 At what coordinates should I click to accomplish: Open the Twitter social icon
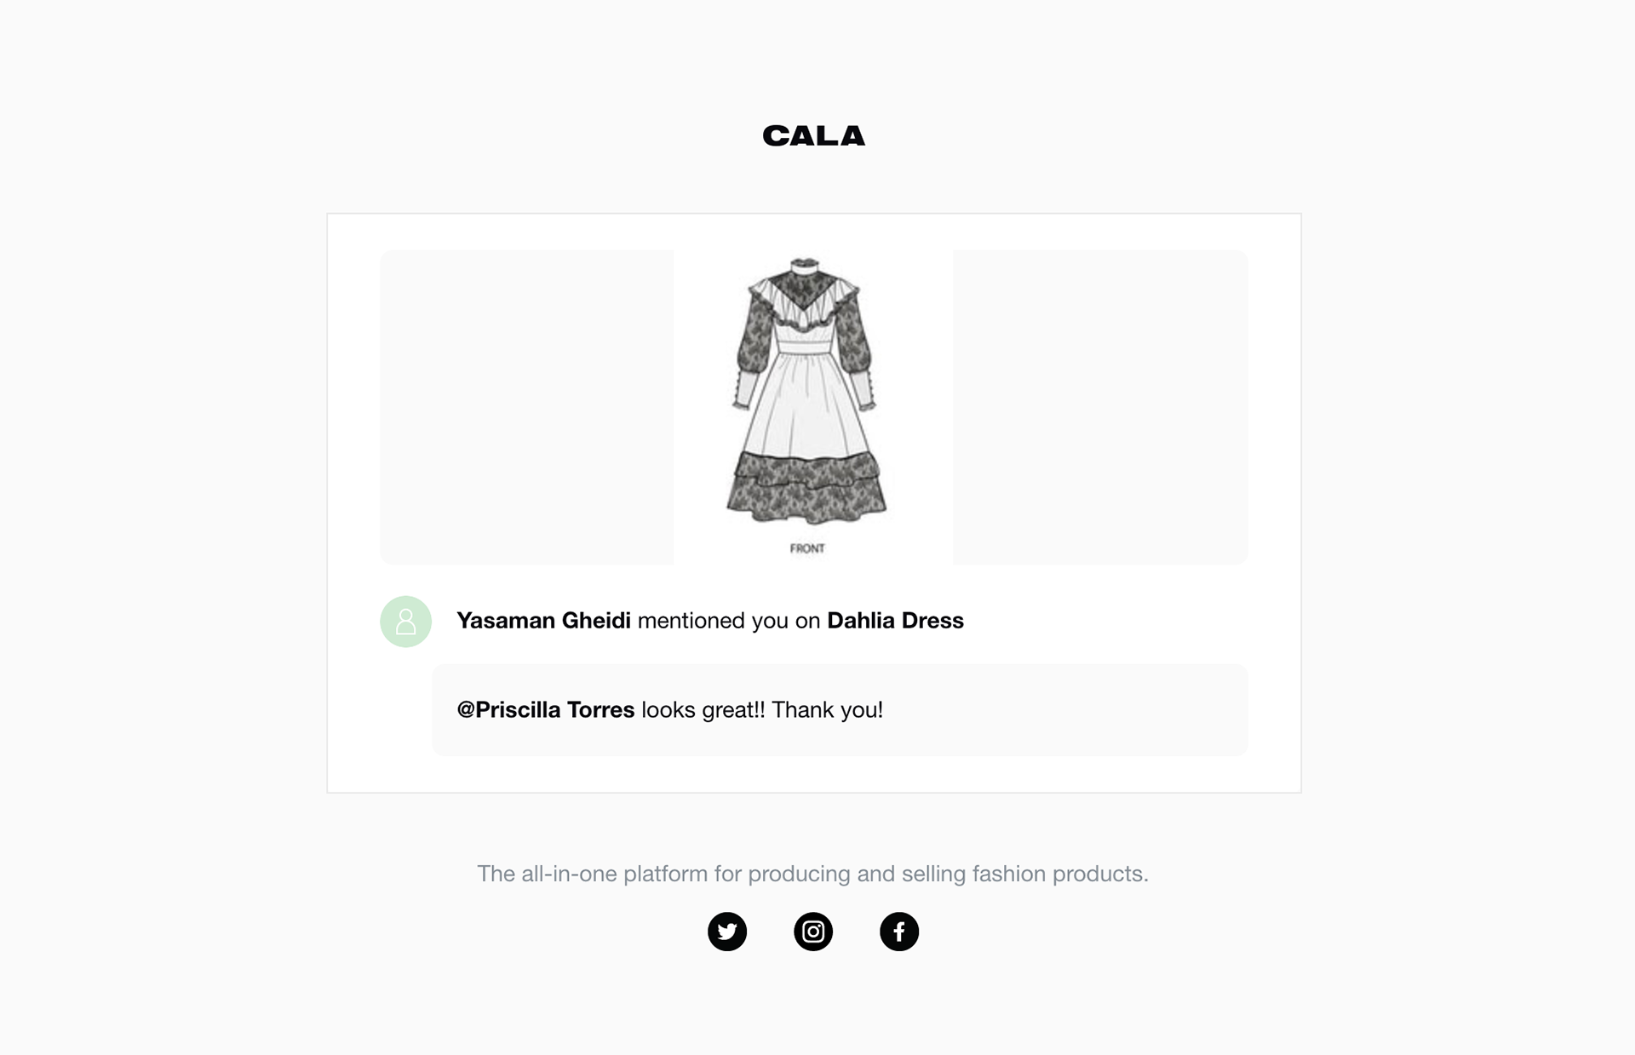point(727,932)
